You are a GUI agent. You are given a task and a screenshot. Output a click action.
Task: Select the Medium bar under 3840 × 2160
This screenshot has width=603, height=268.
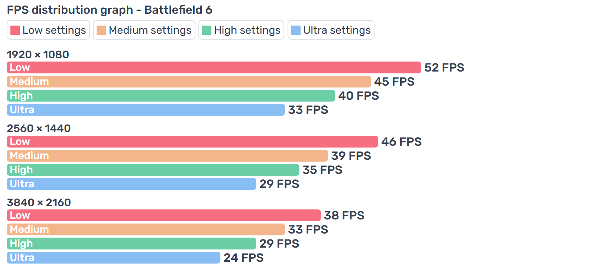pos(146,229)
